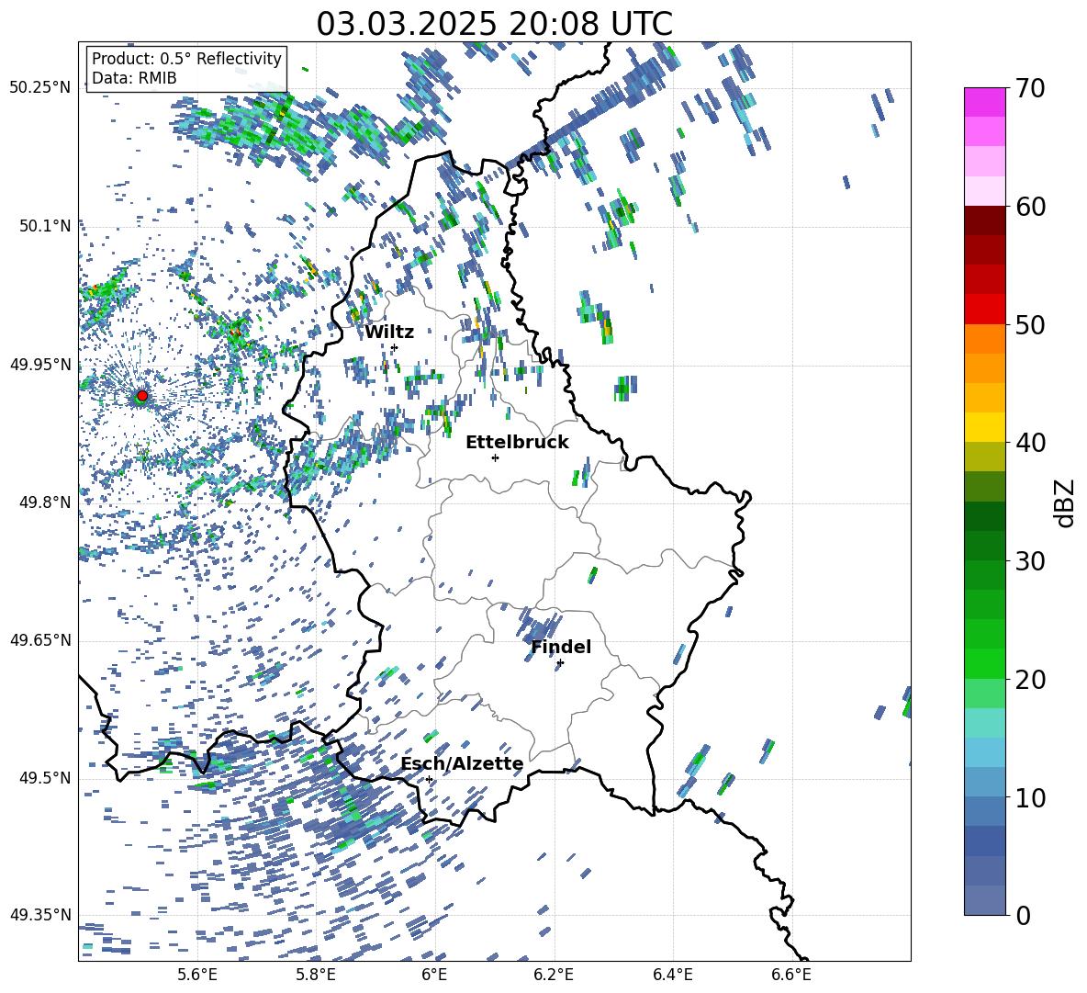The width and height of the screenshot is (1087, 993).
Task: Click the 49.95°N latitude label
Action: [x=40, y=365]
